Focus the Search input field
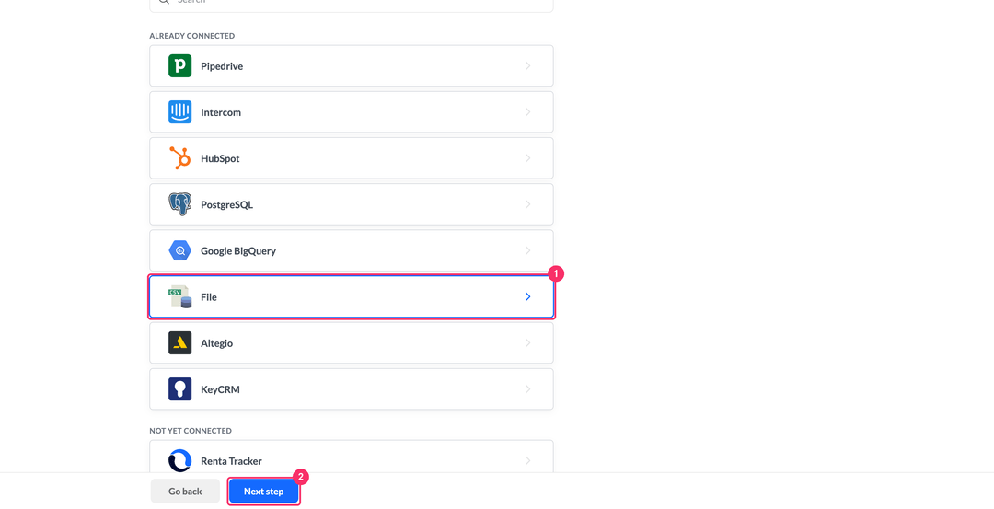994x509 pixels. [352, 4]
